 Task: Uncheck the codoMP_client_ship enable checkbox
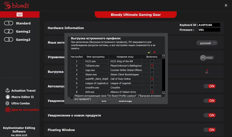(152, 79)
